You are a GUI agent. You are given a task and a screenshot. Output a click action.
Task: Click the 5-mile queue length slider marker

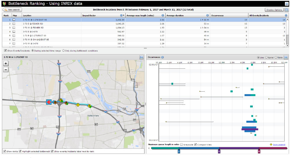(x=219, y=151)
